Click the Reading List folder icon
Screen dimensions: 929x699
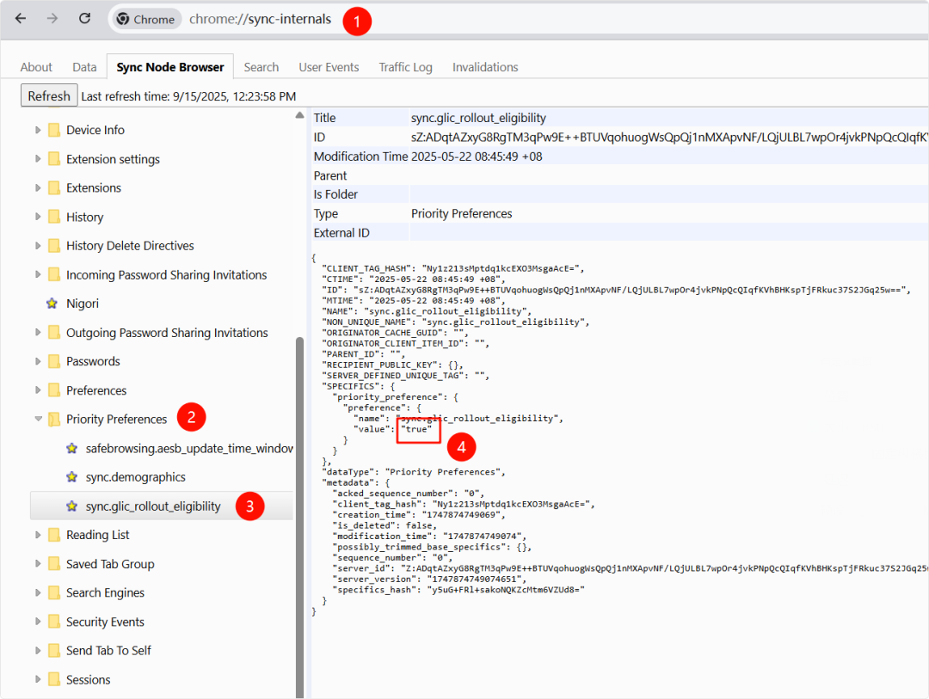click(x=54, y=535)
